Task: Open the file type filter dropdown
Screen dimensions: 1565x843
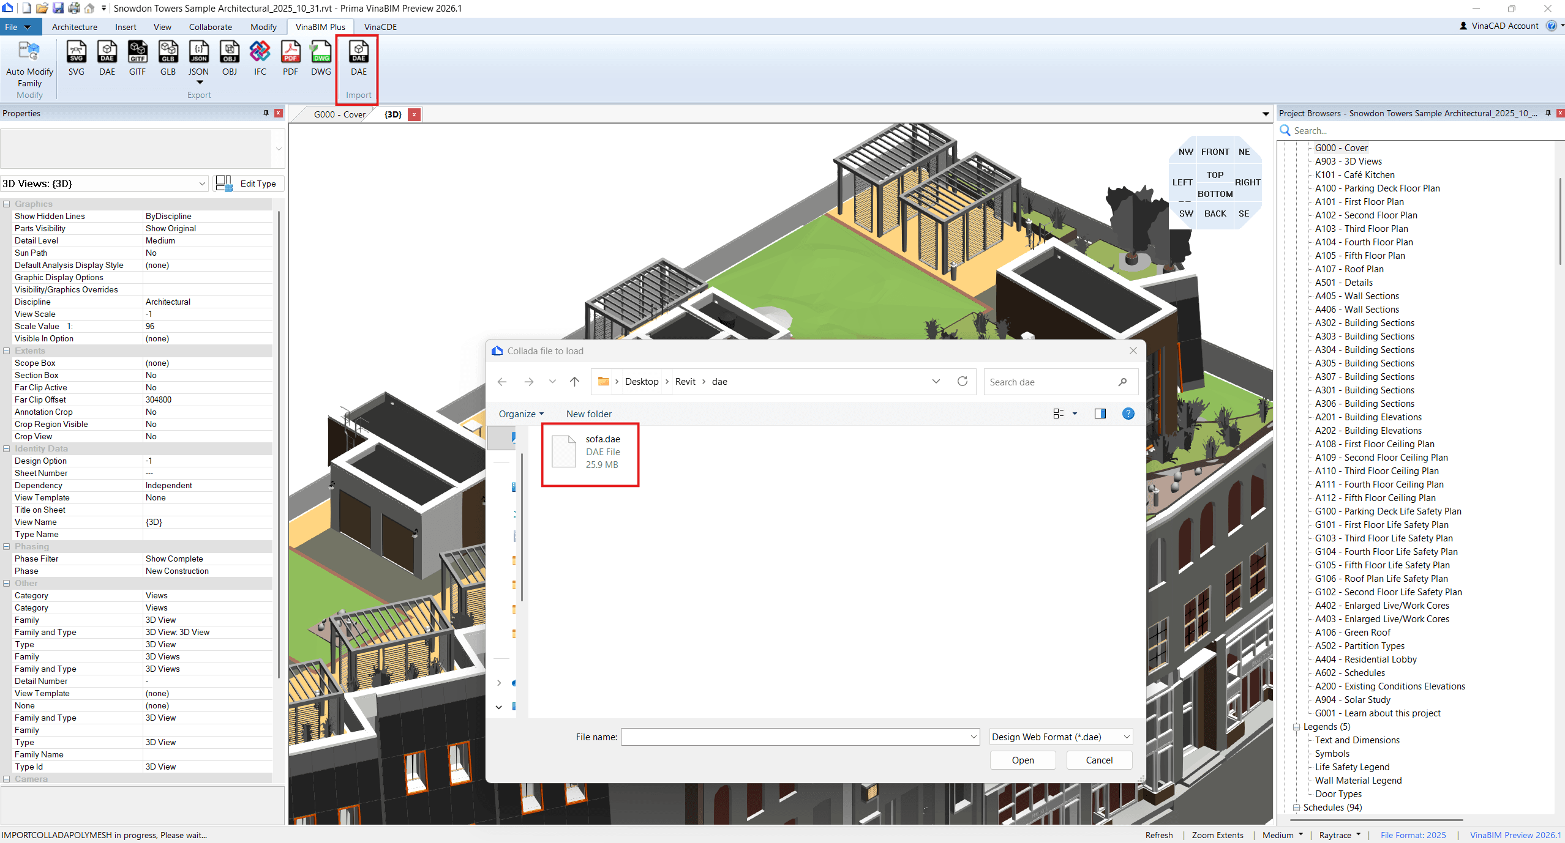Action: [x=1061, y=737]
